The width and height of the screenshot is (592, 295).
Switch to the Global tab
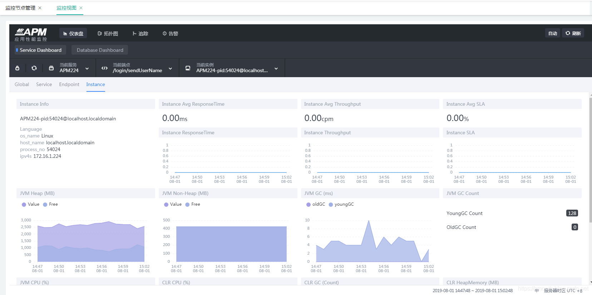(x=22, y=84)
